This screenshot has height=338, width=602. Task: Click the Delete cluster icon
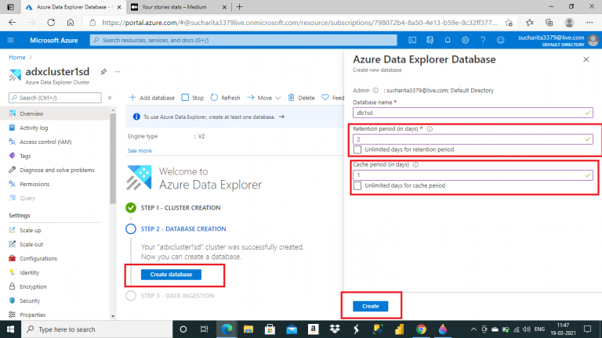pos(291,98)
